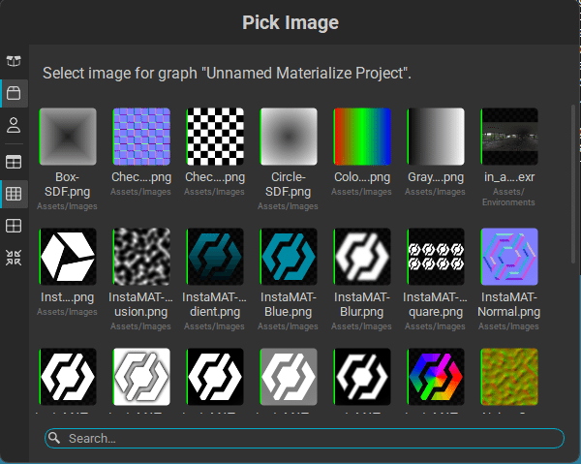Choose the Colo....png rainbow gradient thumbnail
This screenshot has height=464, width=581.
[362, 137]
